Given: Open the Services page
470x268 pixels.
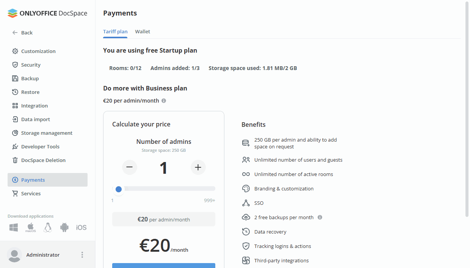Looking at the screenshot, I should 31,193.
